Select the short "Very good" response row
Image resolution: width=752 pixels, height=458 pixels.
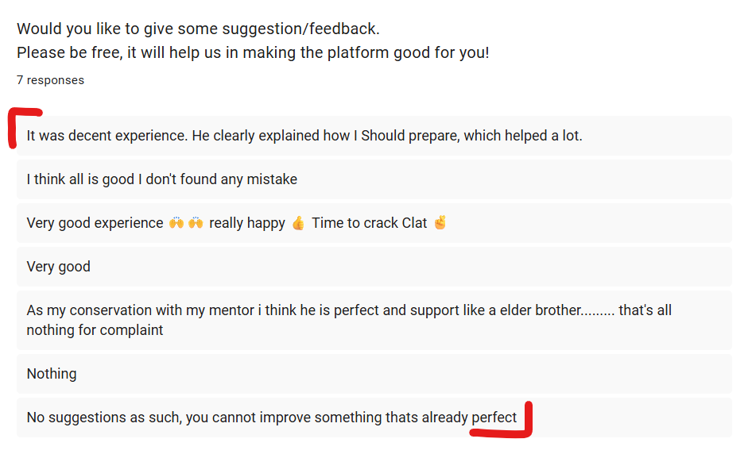(x=59, y=267)
